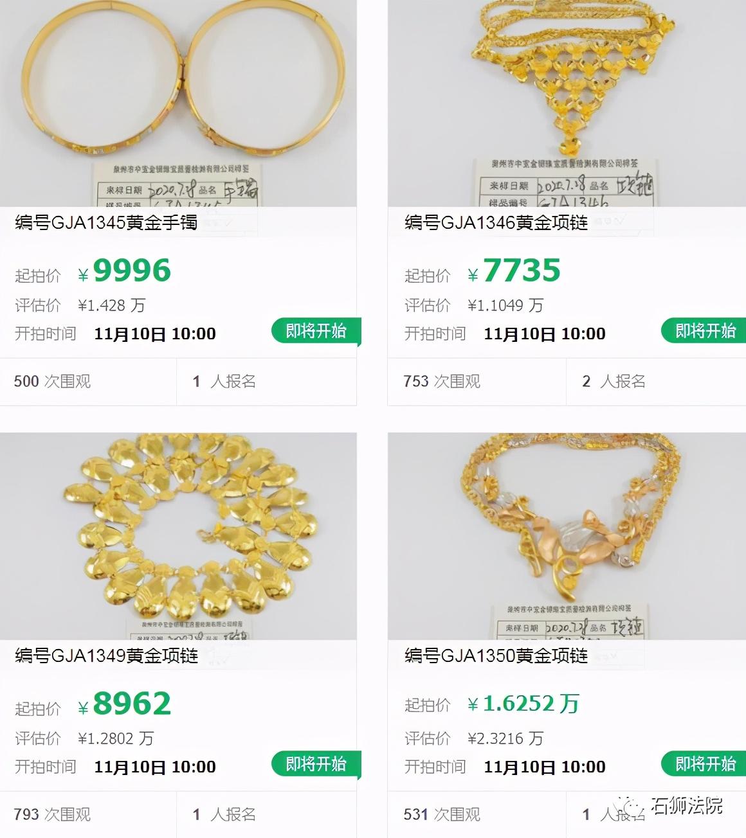Click 即将开始 badge on GJA1350 listing
This screenshot has height=838, width=746.
coord(705,764)
